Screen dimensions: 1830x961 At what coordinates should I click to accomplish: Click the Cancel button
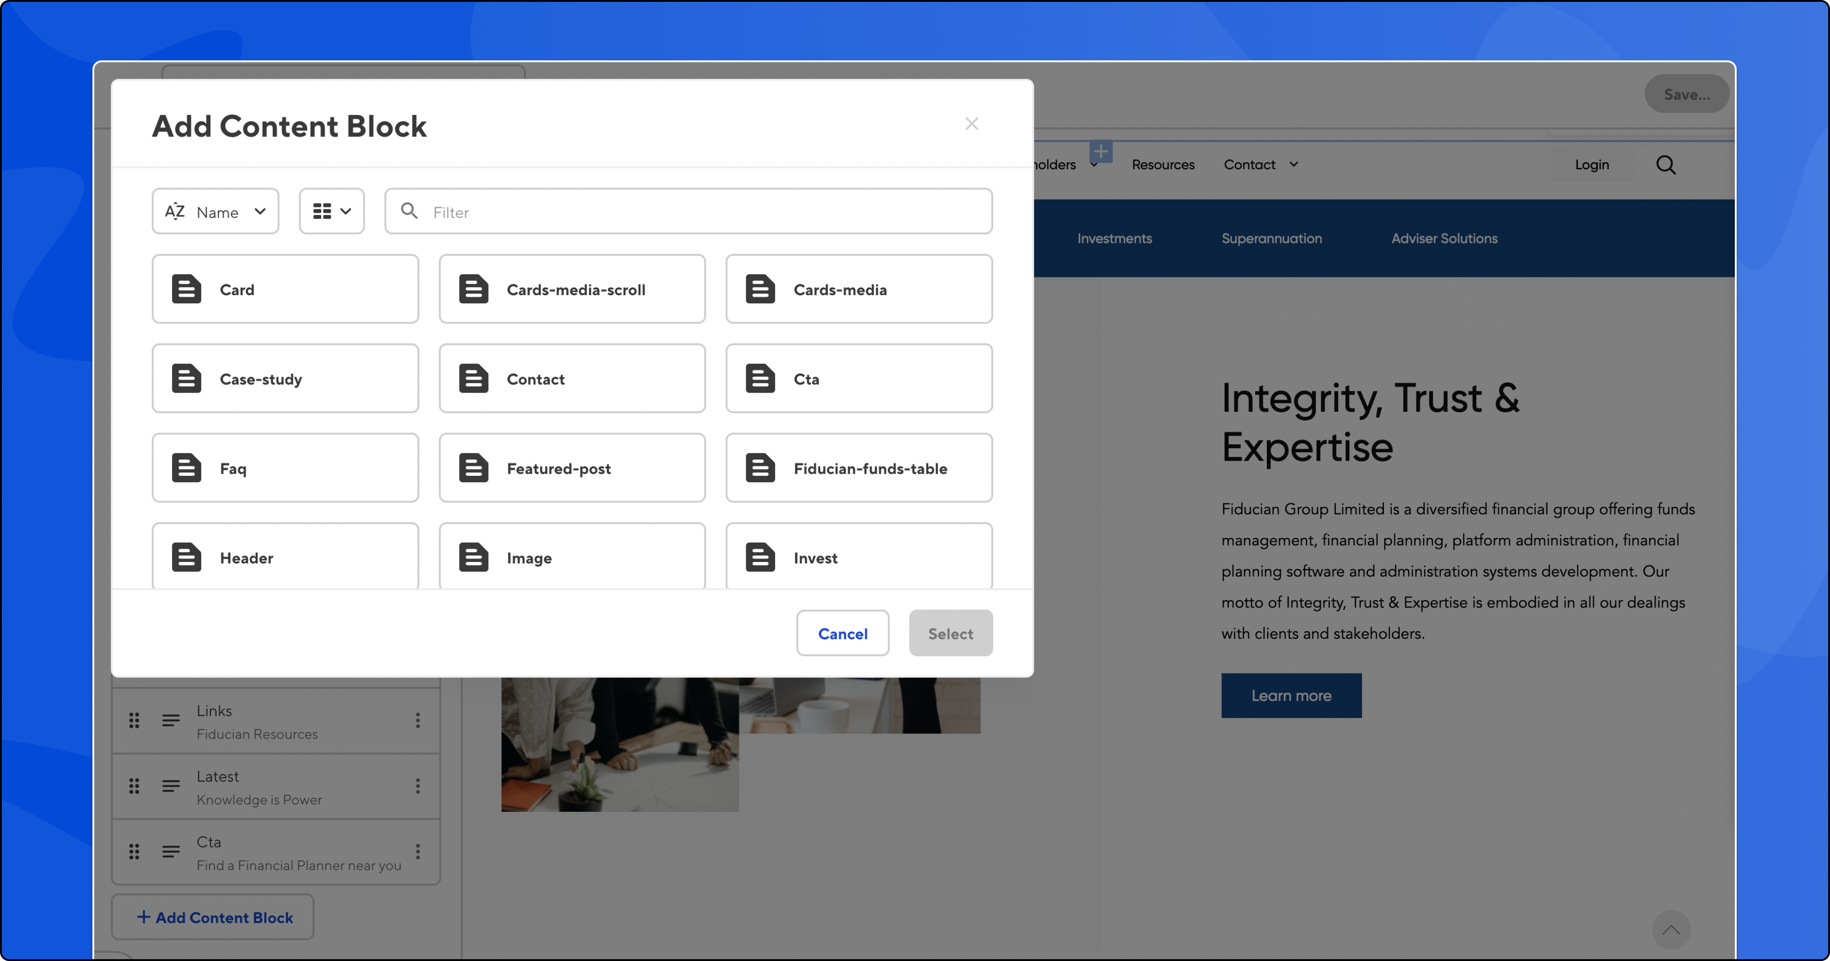tap(842, 633)
